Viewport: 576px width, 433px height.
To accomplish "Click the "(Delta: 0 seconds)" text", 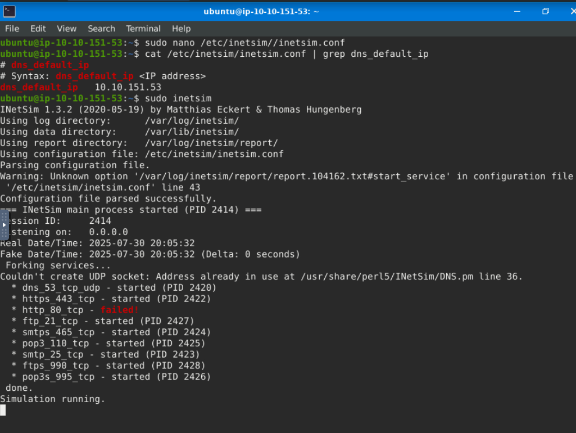I will pyautogui.click(x=251, y=254).
